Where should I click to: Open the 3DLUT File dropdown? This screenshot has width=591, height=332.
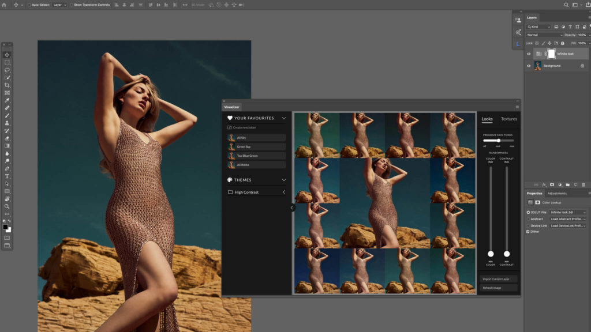pos(568,212)
